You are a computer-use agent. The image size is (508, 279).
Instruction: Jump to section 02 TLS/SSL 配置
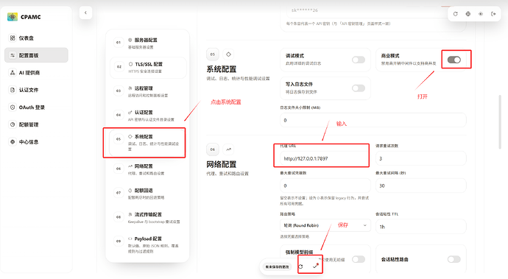click(x=148, y=68)
